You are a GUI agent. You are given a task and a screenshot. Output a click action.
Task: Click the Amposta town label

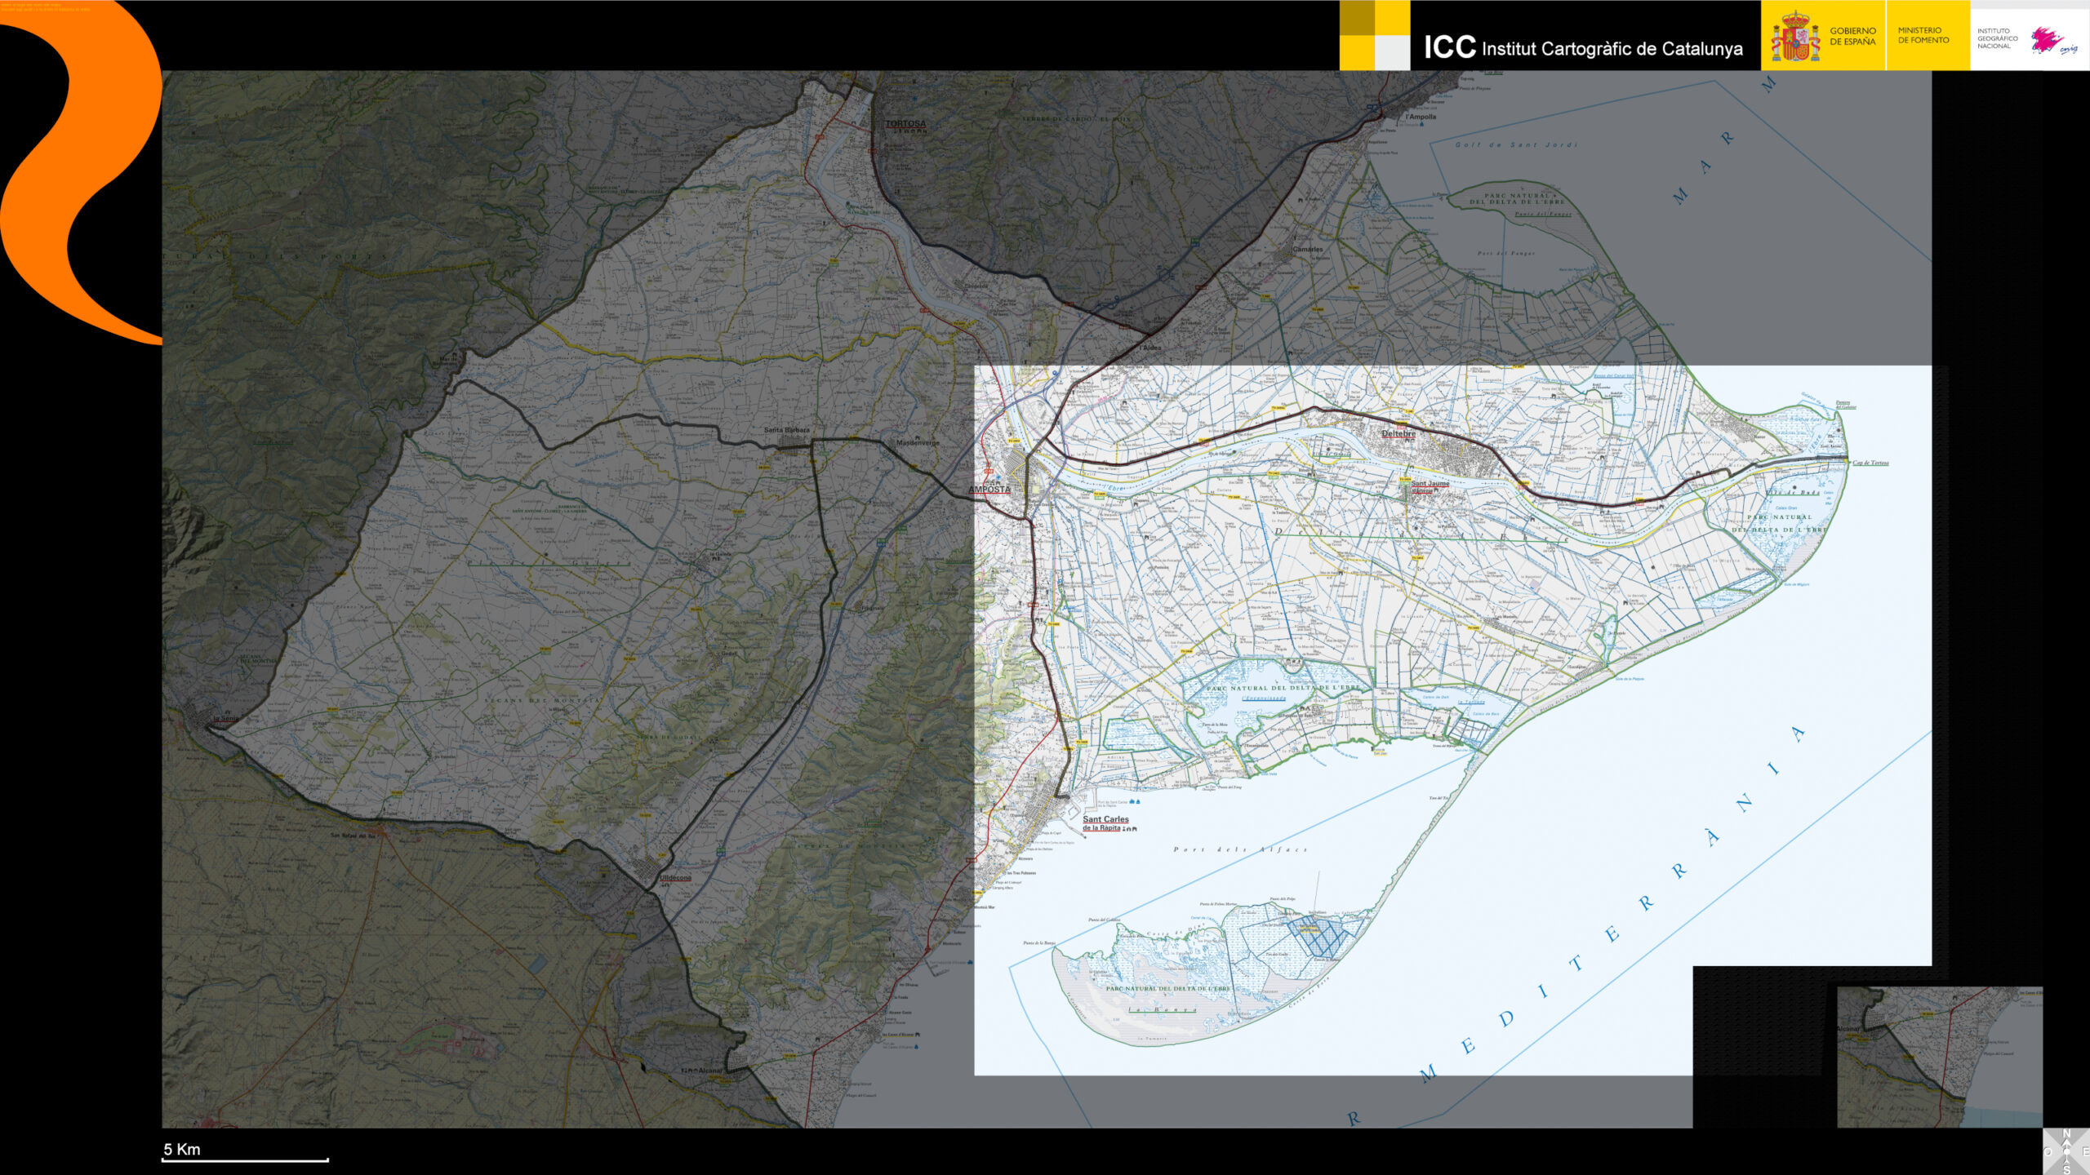pos(989,490)
